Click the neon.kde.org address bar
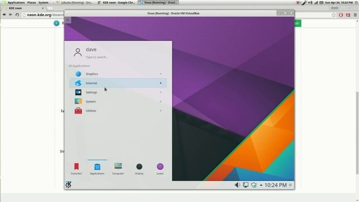 44,15
